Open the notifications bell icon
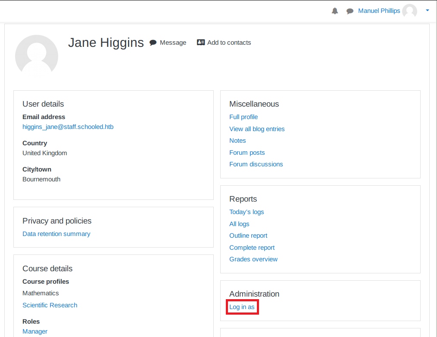Viewport: 437px width, 337px height. (x=335, y=11)
